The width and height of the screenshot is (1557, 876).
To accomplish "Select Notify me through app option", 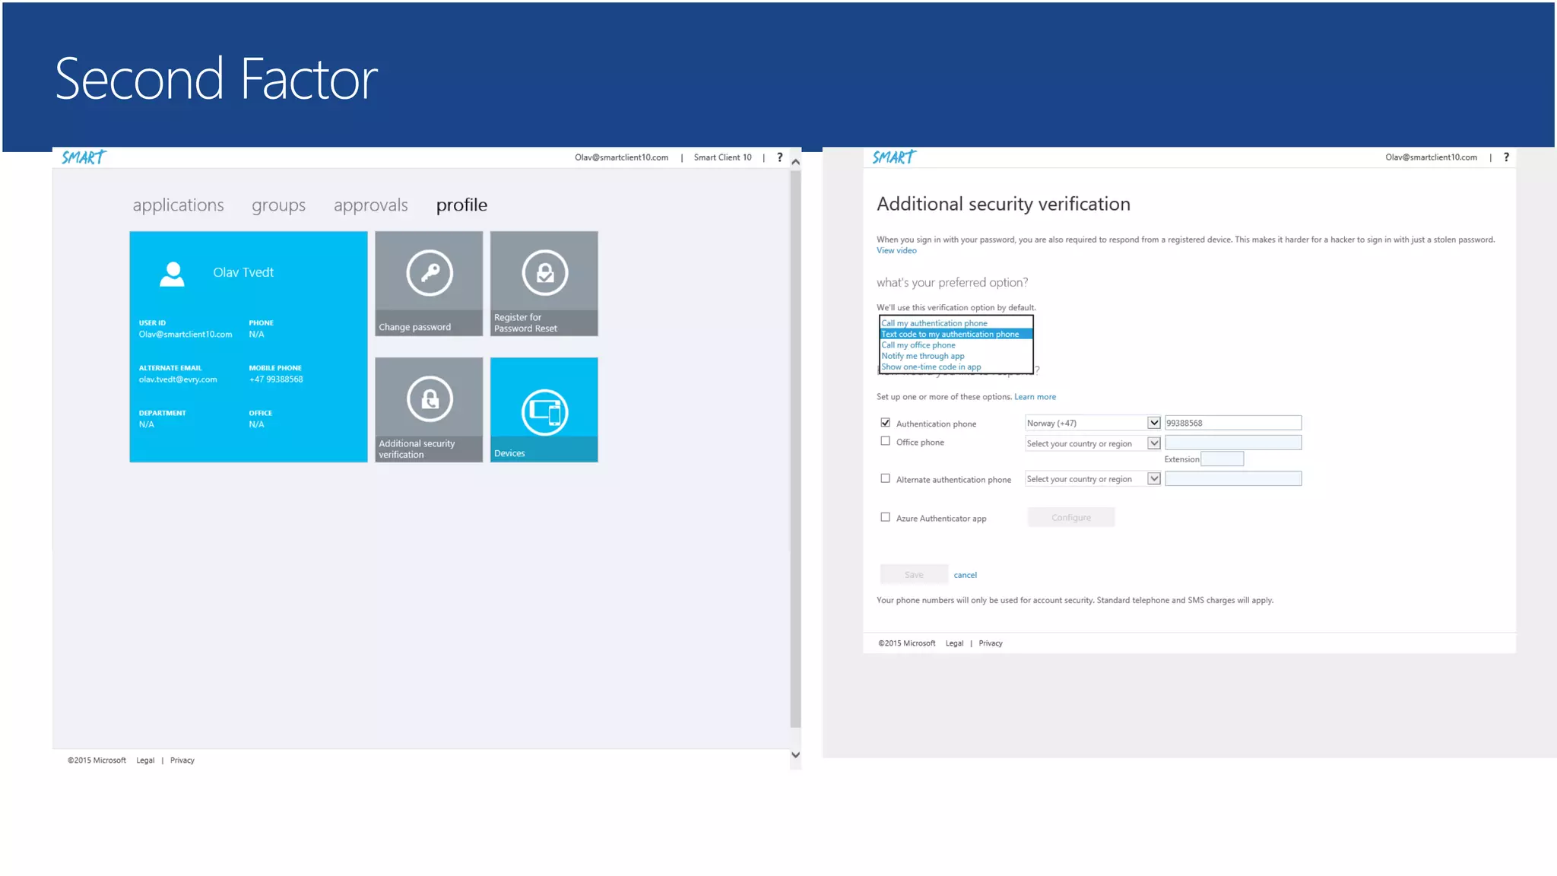I will tap(923, 356).
